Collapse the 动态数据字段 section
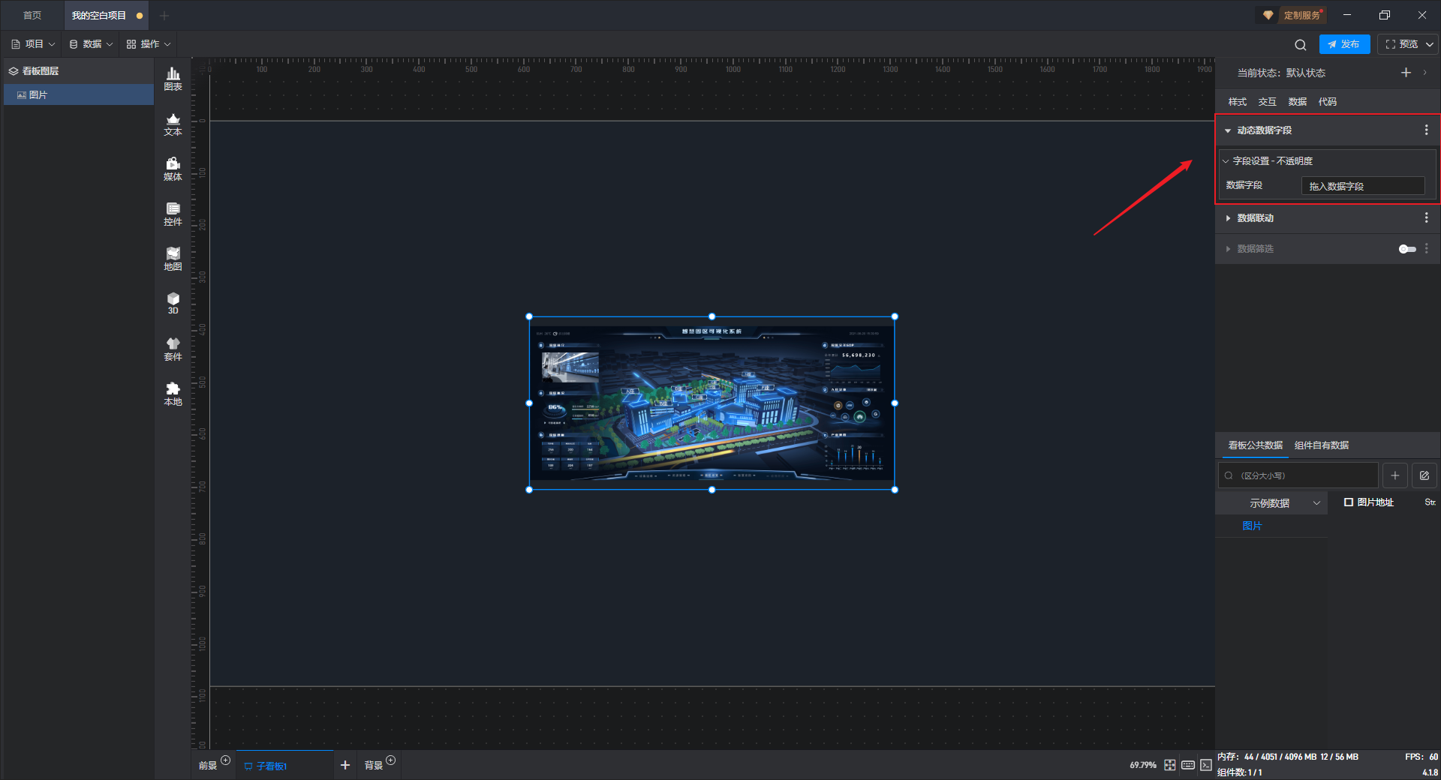 [x=1228, y=130]
